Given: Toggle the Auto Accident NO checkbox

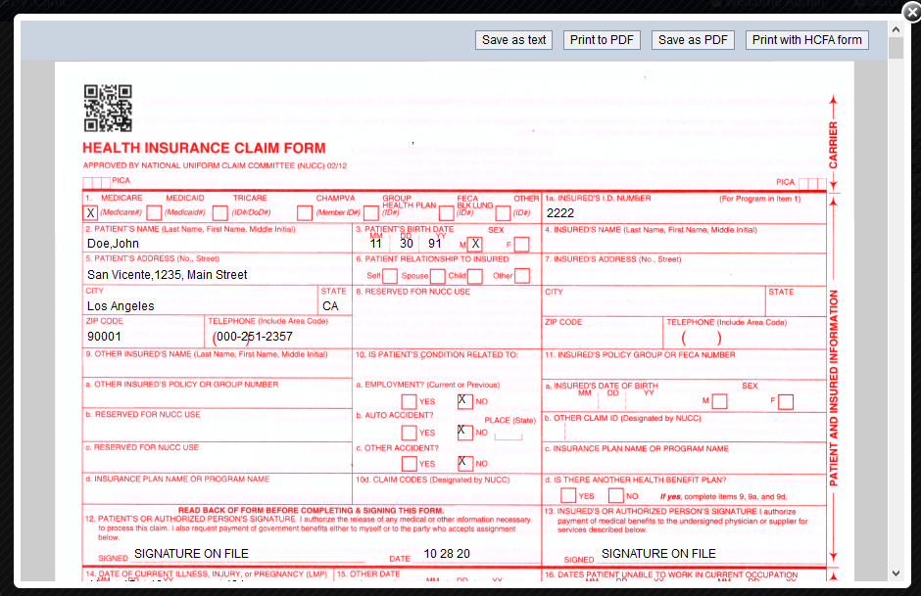Looking at the screenshot, I should pos(465,433).
